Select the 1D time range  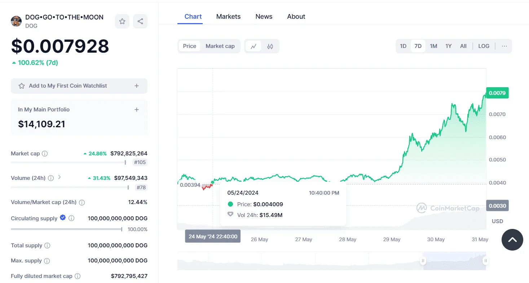(x=403, y=46)
